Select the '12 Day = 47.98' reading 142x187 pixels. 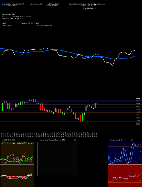pos(11,5)
